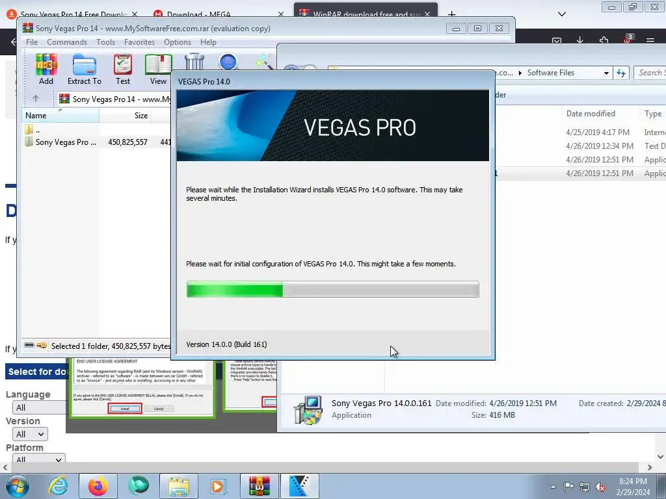Click the Find magnifier icon in WinRAR
Viewport: 666px width, 499px height.
(x=228, y=62)
